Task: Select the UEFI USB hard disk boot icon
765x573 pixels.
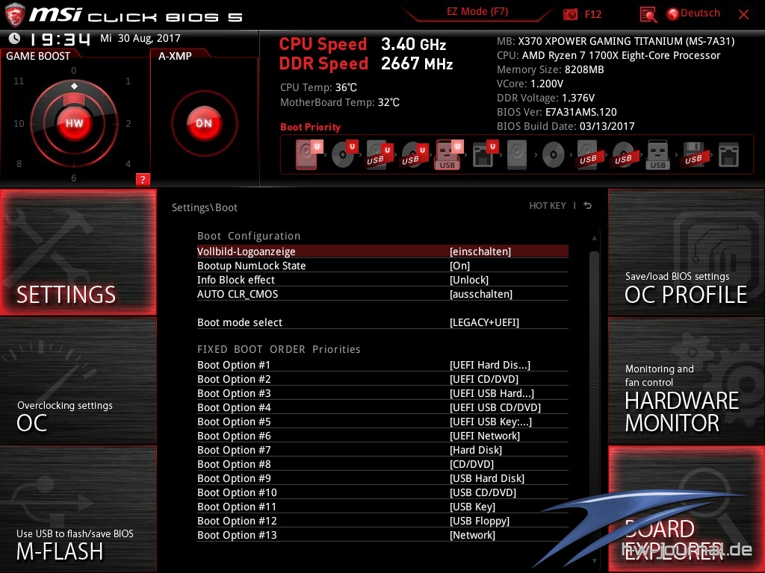Action: (x=379, y=154)
